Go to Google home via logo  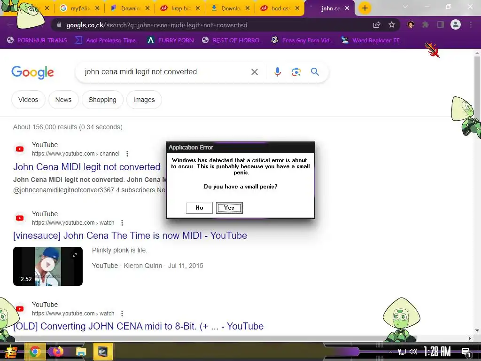tap(32, 72)
